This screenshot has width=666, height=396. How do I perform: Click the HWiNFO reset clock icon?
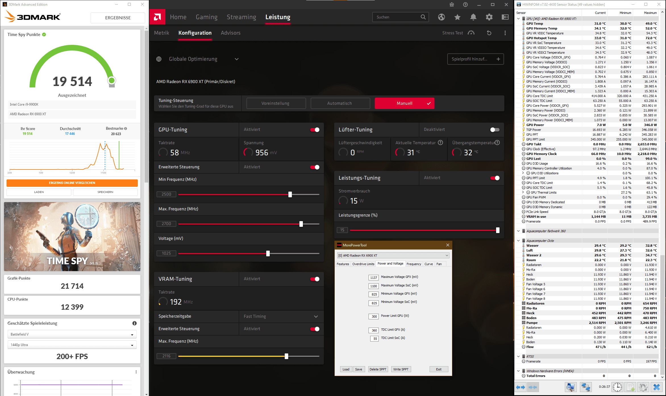point(617,387)
